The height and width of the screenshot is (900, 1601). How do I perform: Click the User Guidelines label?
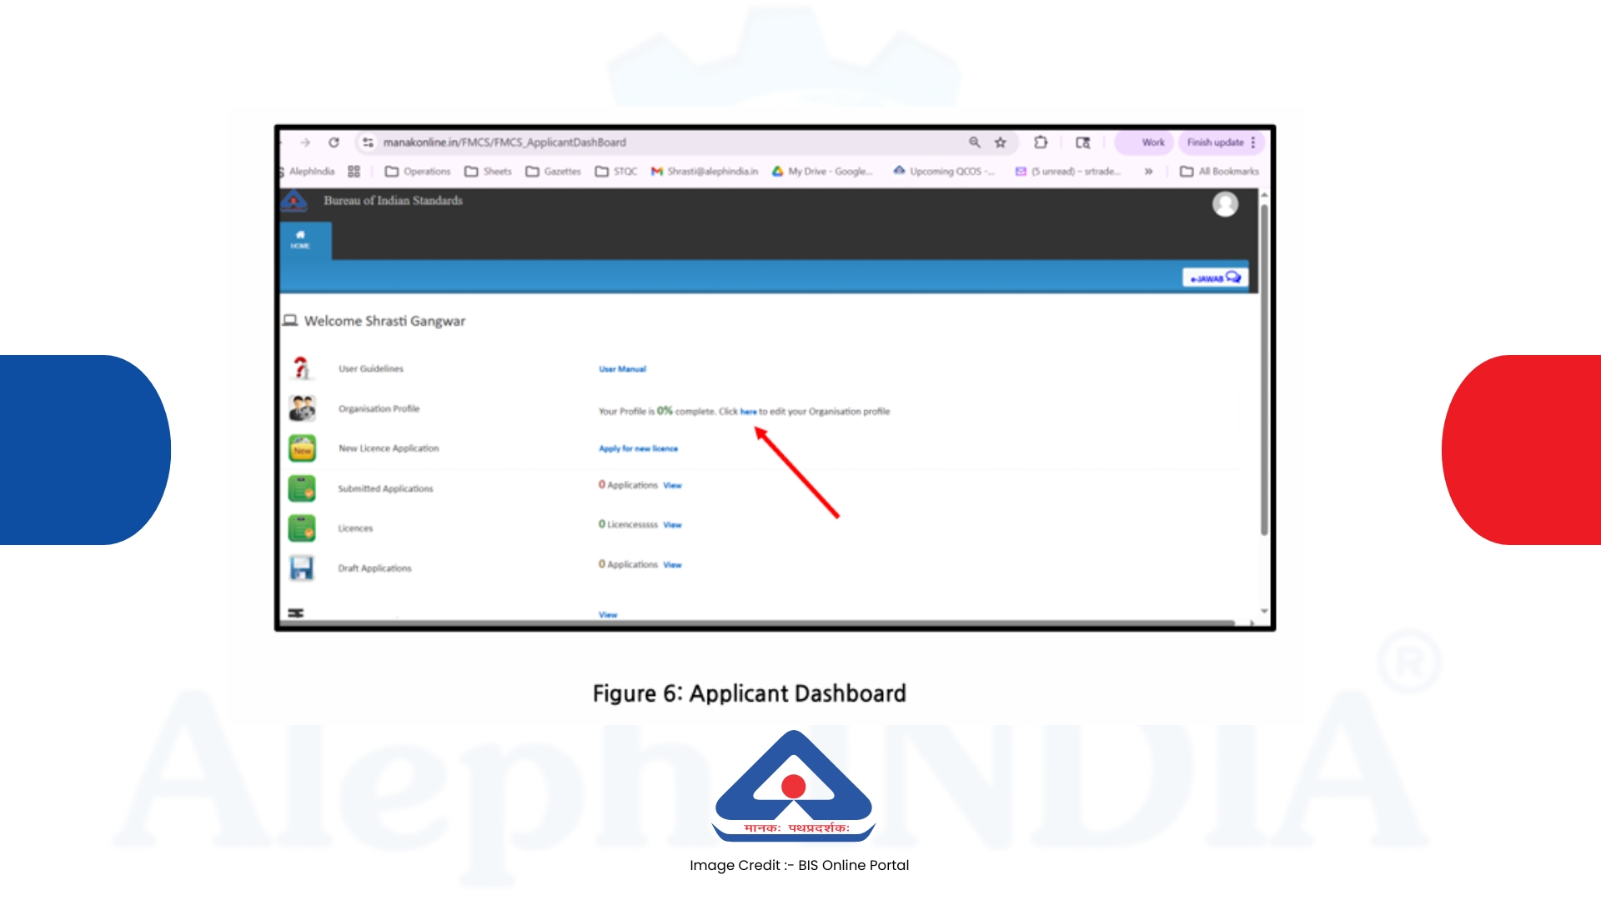[371, 369]
